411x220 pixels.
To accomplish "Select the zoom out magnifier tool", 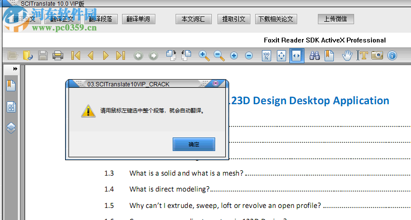I will pyautogui.click(x=219, y=55).
